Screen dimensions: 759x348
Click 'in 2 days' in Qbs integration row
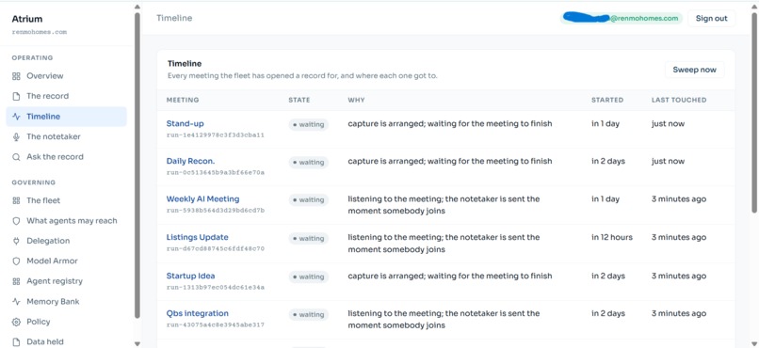point(608,313)
